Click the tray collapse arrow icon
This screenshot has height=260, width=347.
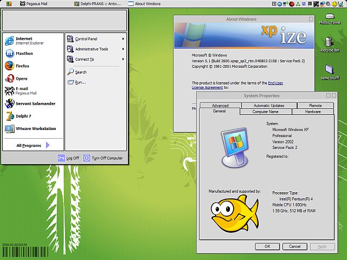point(274,4)
